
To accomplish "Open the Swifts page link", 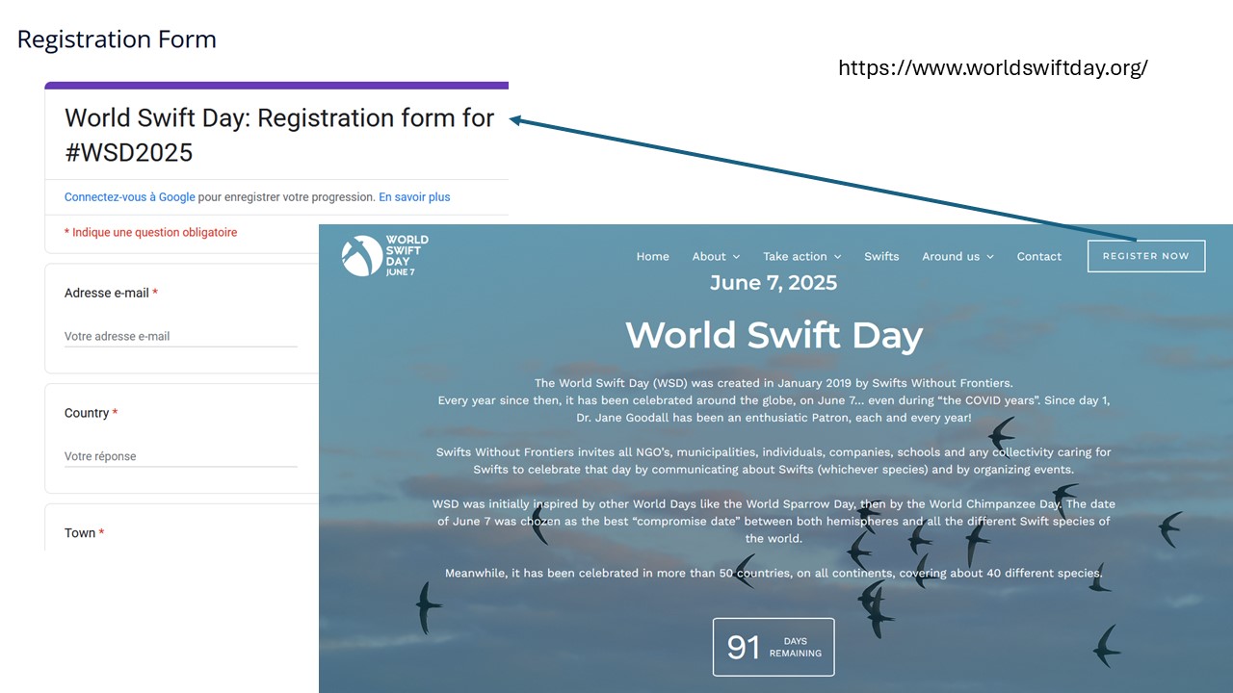I will (881, 256).
